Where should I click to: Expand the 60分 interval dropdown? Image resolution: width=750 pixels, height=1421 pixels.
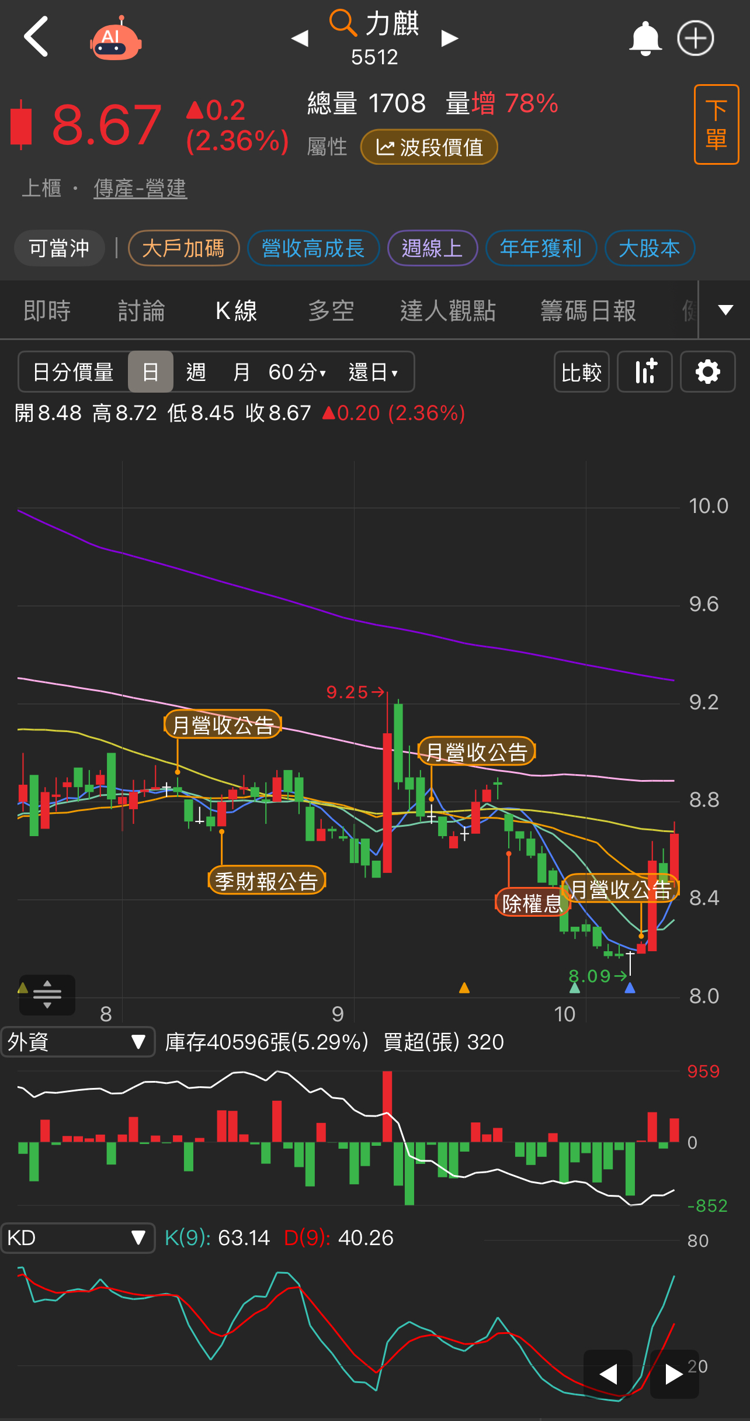pyautogui.click(x=297, y=372)
